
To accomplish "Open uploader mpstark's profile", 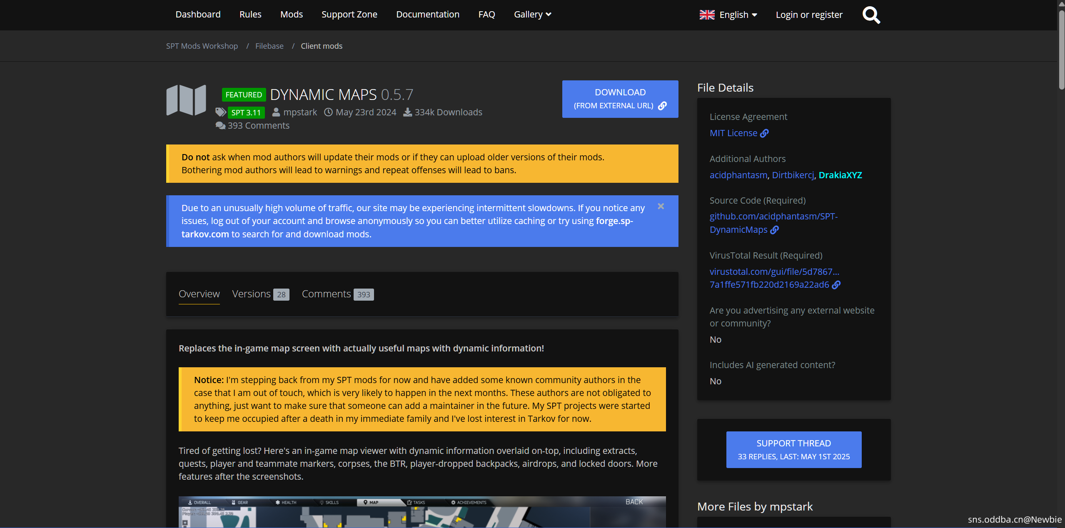I will pos(300,112).
